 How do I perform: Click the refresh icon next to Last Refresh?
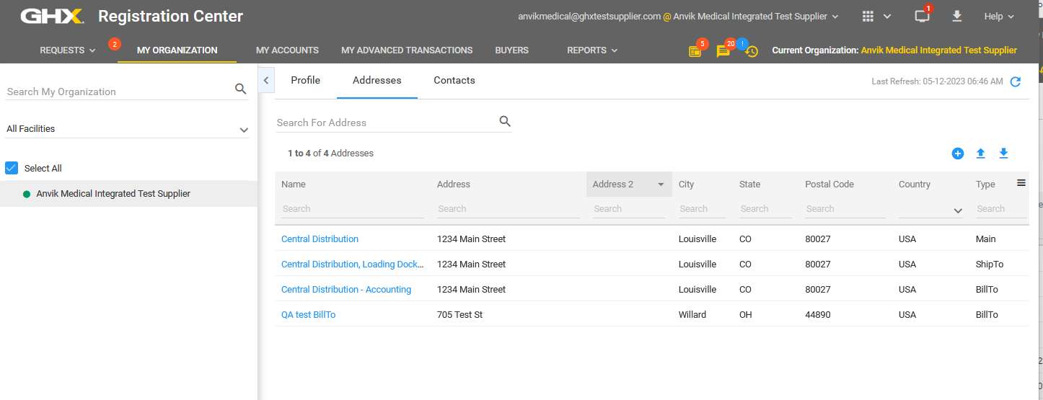coord(1016,81)
